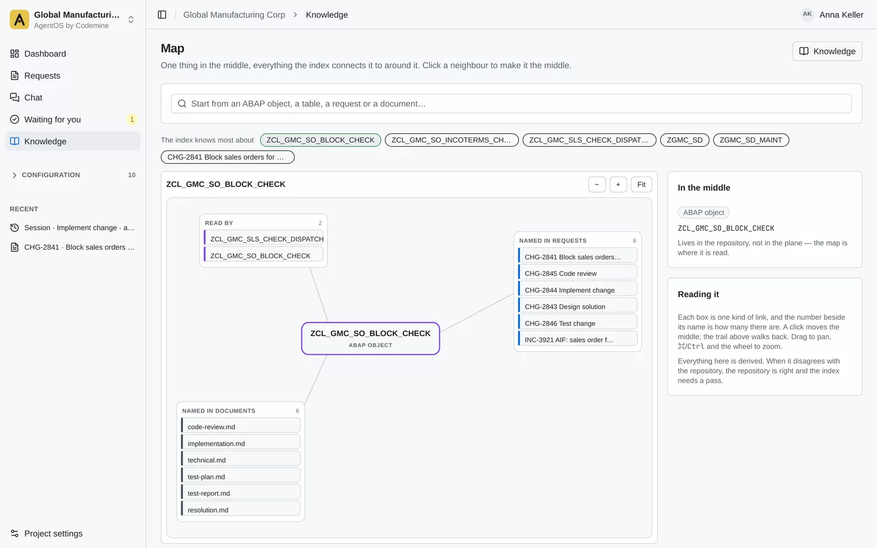
Task: Expand the Configuration section
Action: [72, 175]
